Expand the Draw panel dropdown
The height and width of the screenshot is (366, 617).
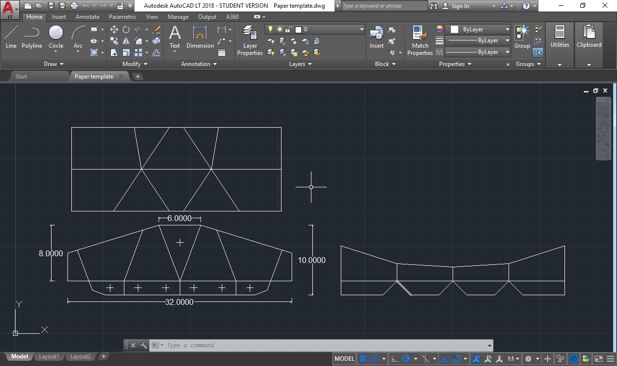click(x=54, y=64)
